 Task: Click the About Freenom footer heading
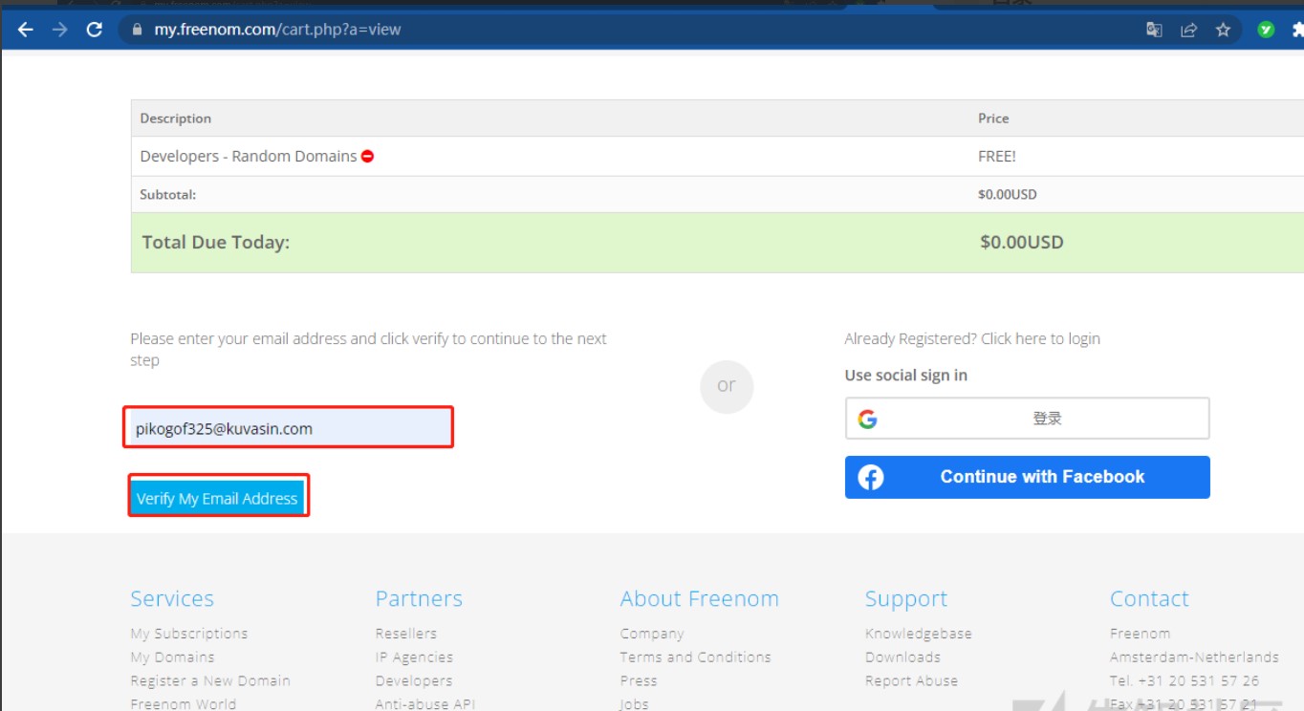tap(700, 599)
